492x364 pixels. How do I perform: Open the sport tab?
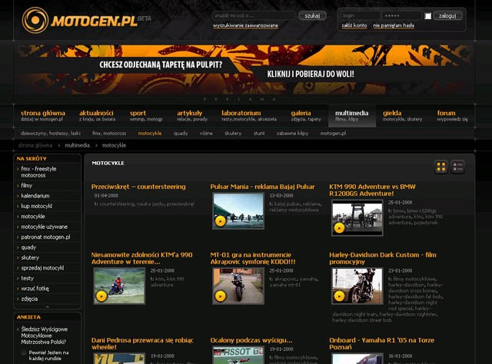tap(146, 116)
